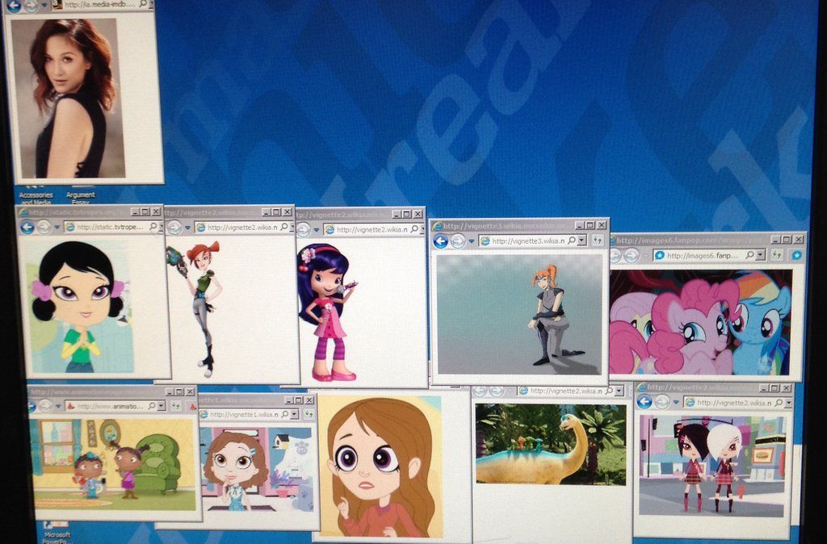Viewport: 827px width, 544px height.
Task: Select the address bar in the la.media-imdb window
Action: click(x=100, y=5)
